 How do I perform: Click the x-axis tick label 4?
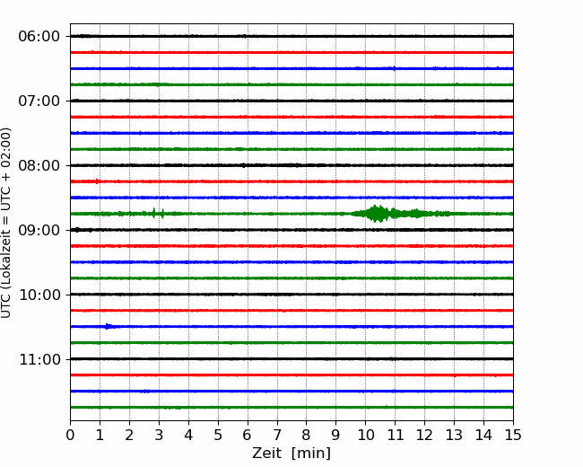(188, 435)
